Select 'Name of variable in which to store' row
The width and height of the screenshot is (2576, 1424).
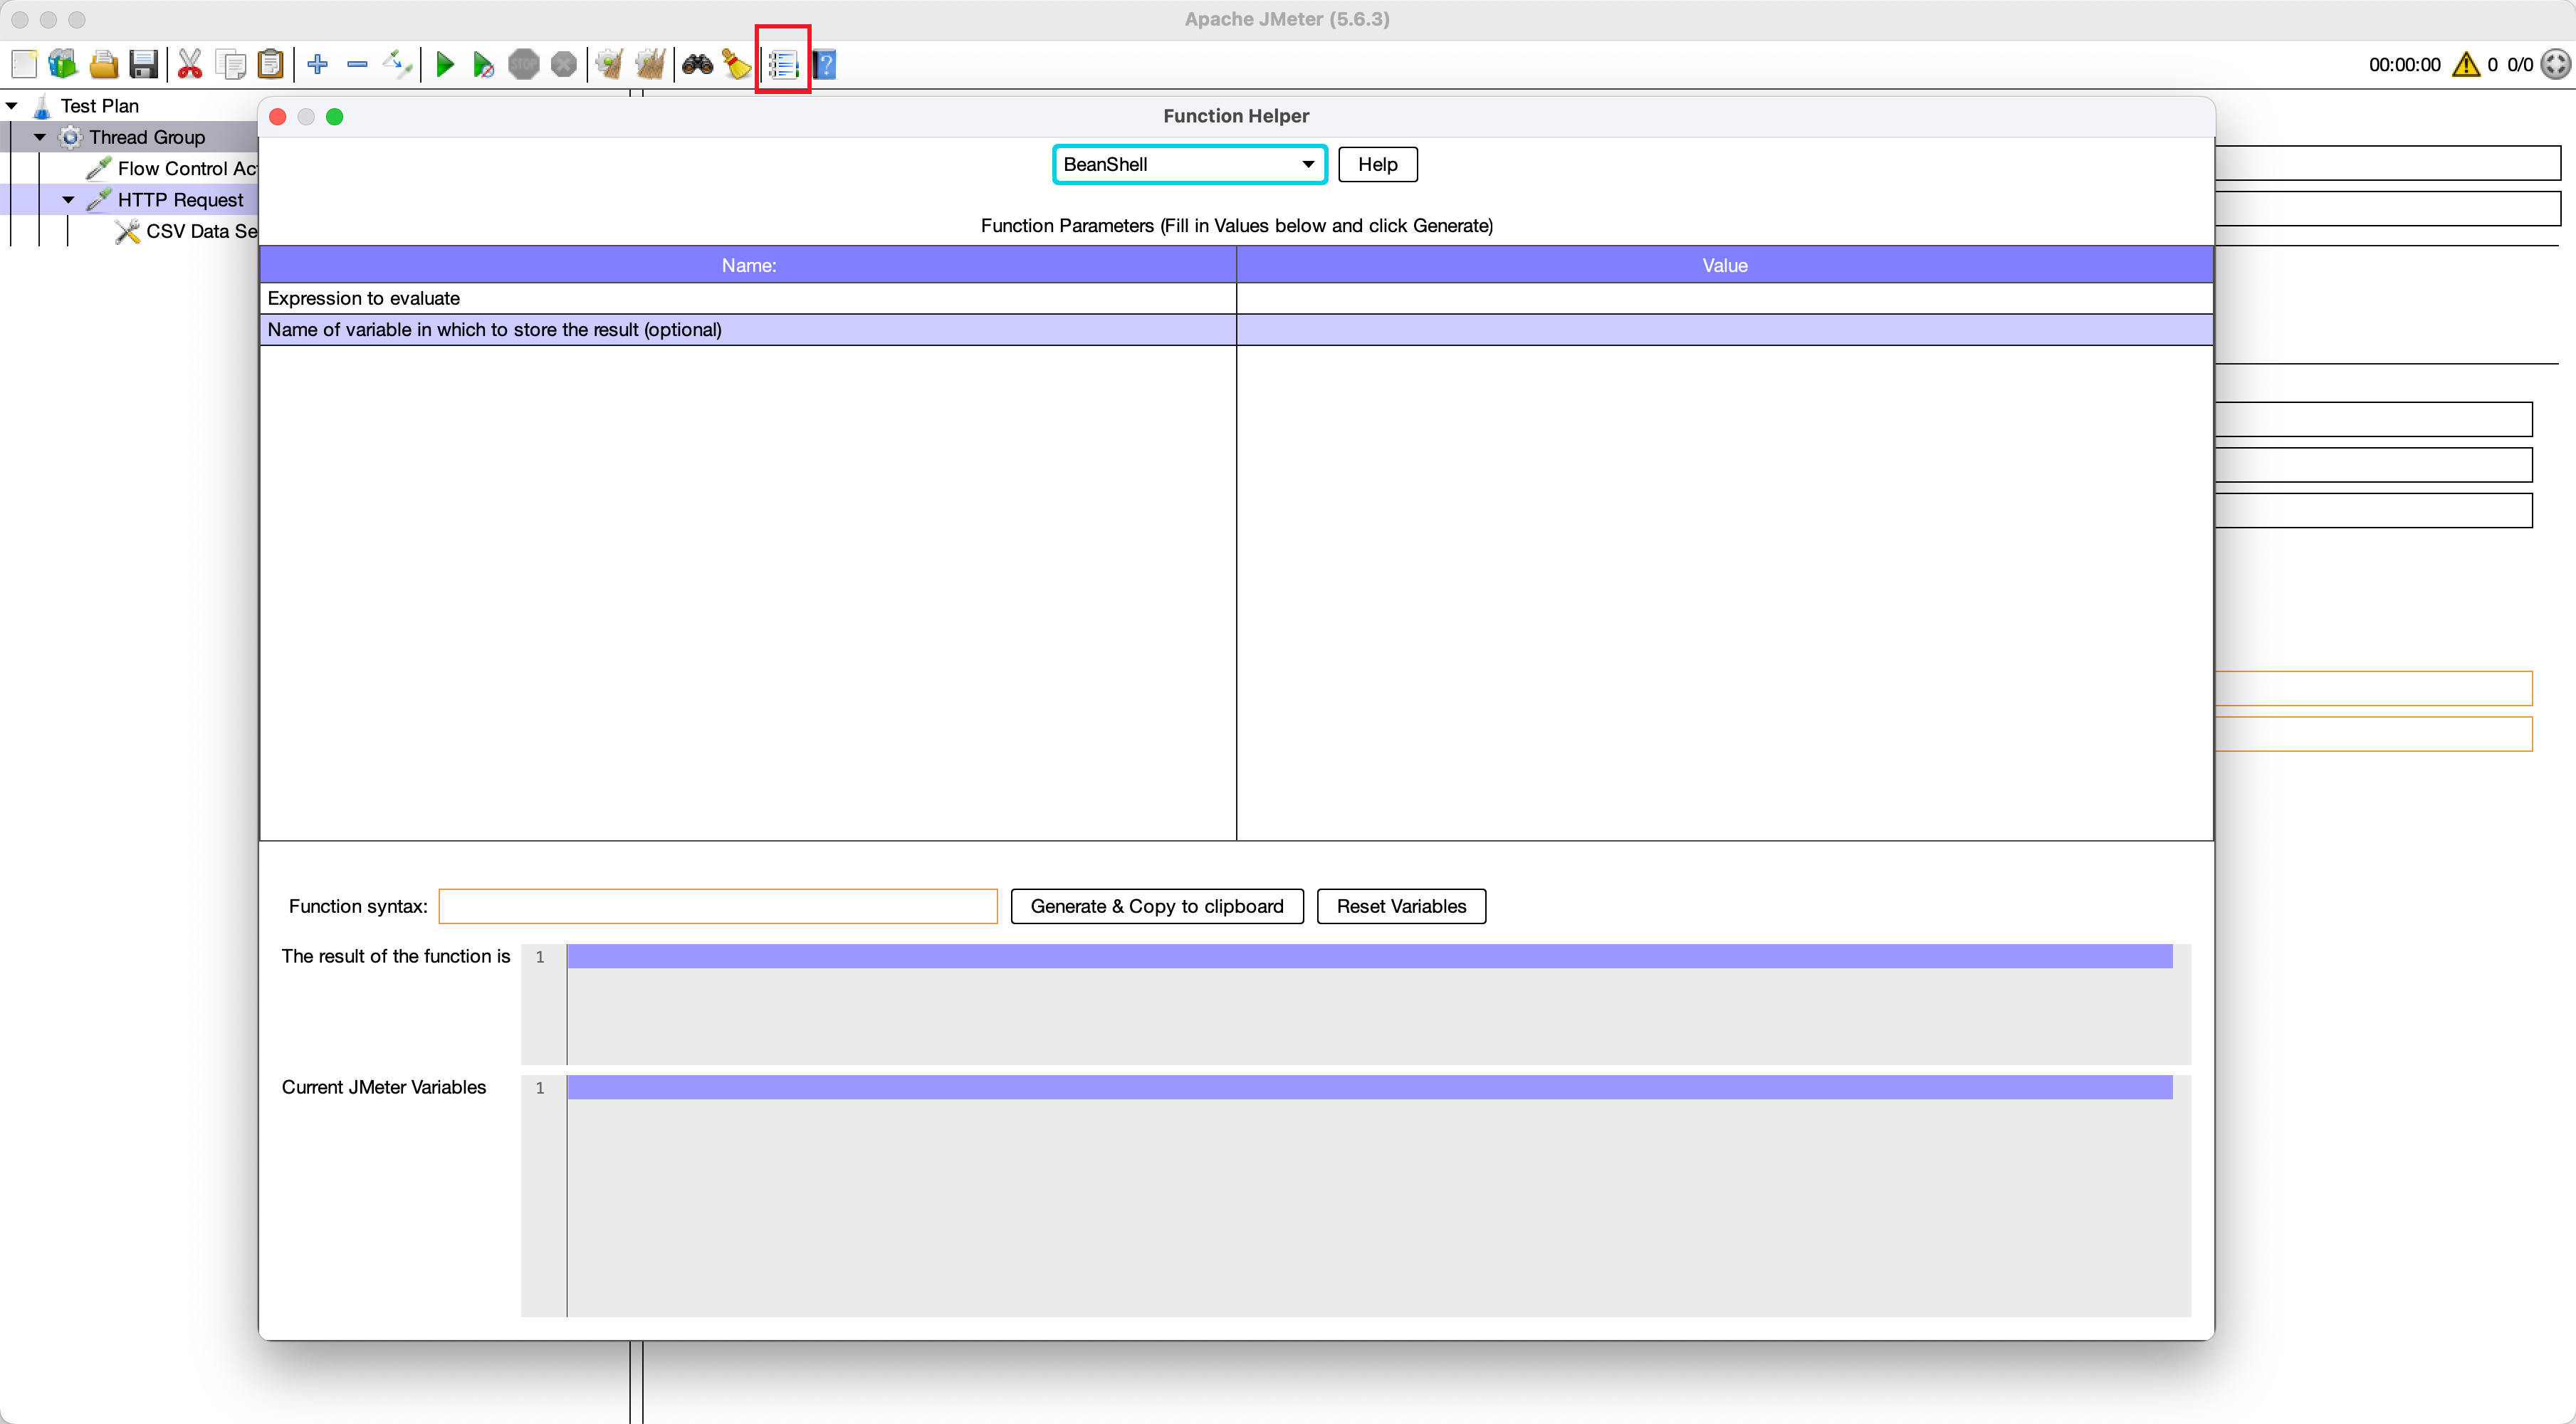748,330
